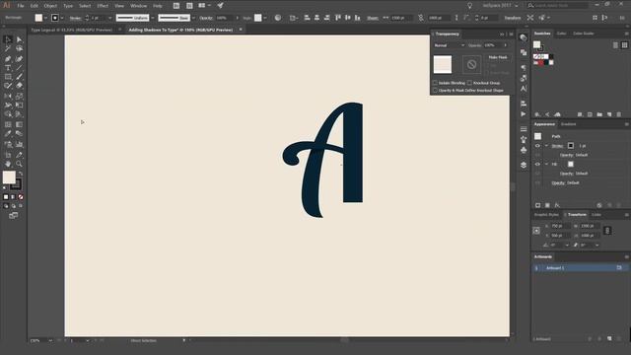Image resolution: width=631 pixels, height=355 pixels.
Task: Select the Eyedropper tool
Action: [x=8, y=134]
